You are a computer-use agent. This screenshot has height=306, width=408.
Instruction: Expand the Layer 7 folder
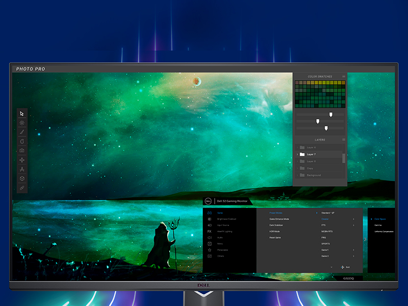(x=297, y=154)
